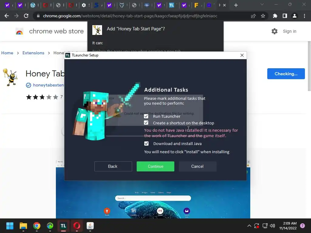Show hidden system tray icons

(x=249, y=226)
